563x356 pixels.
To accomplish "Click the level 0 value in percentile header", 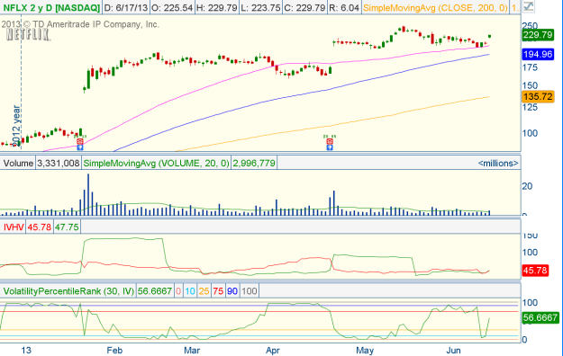I will [178, 290].
